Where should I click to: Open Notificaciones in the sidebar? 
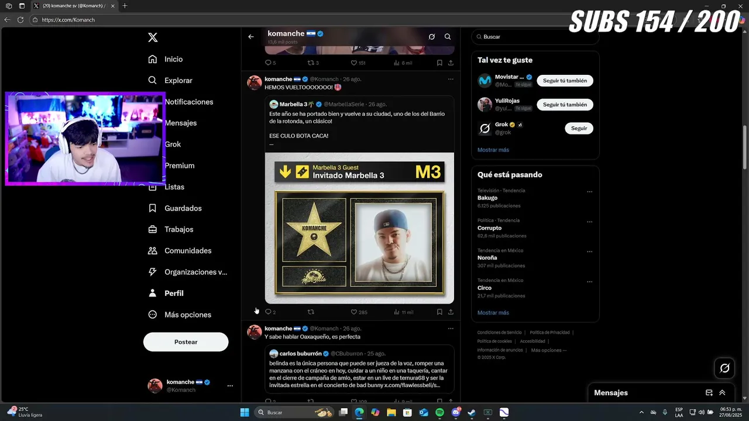tap(188, 102)
